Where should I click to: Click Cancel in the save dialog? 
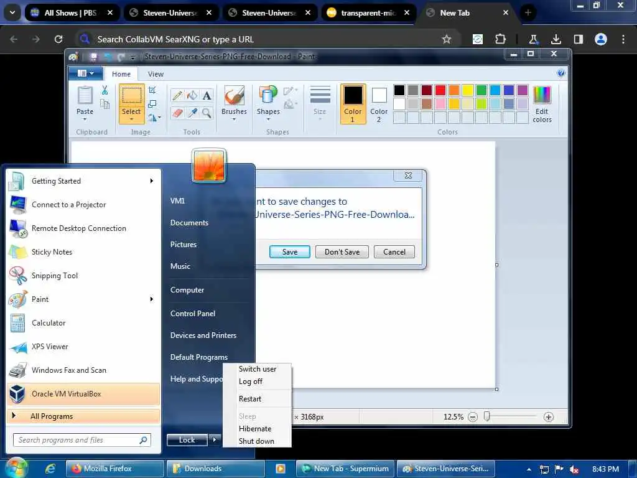tap(394, 252)
